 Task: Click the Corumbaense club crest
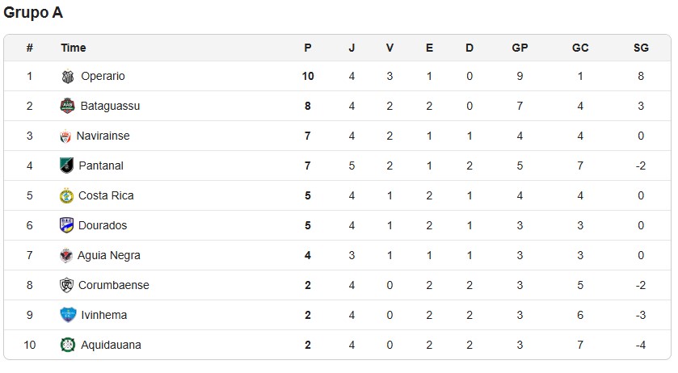click(67, 285)
